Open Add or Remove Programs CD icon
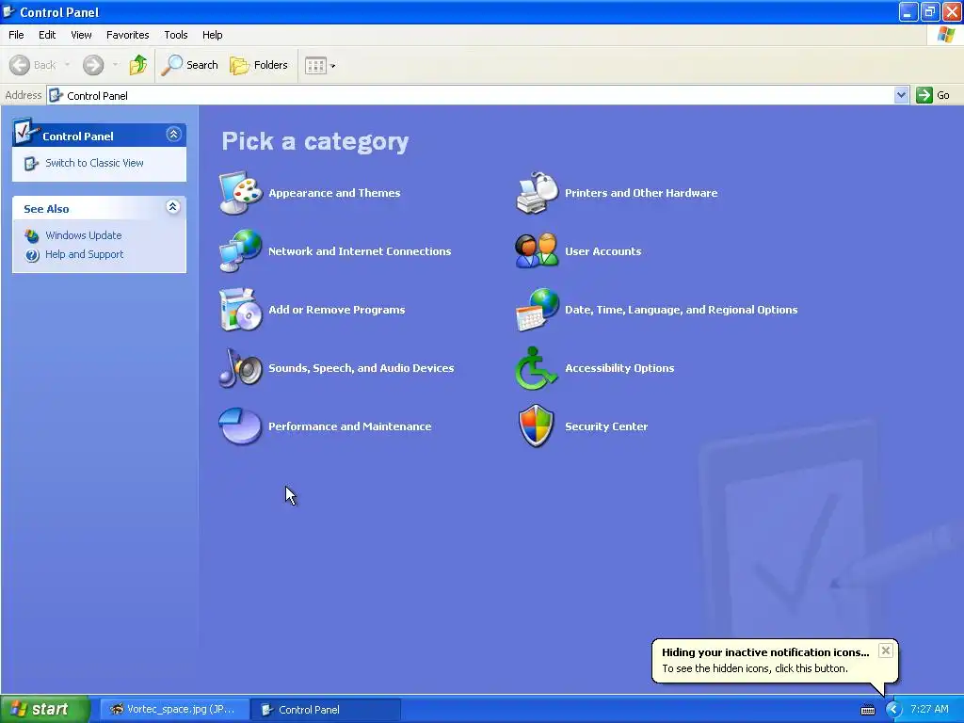 (240, 309)
